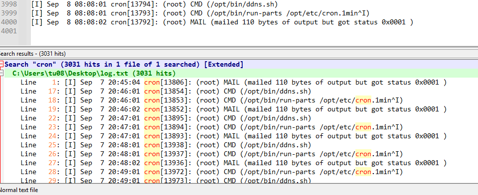
Task: Open search result Line 18 cron[13853]
Action: [212, 100]
